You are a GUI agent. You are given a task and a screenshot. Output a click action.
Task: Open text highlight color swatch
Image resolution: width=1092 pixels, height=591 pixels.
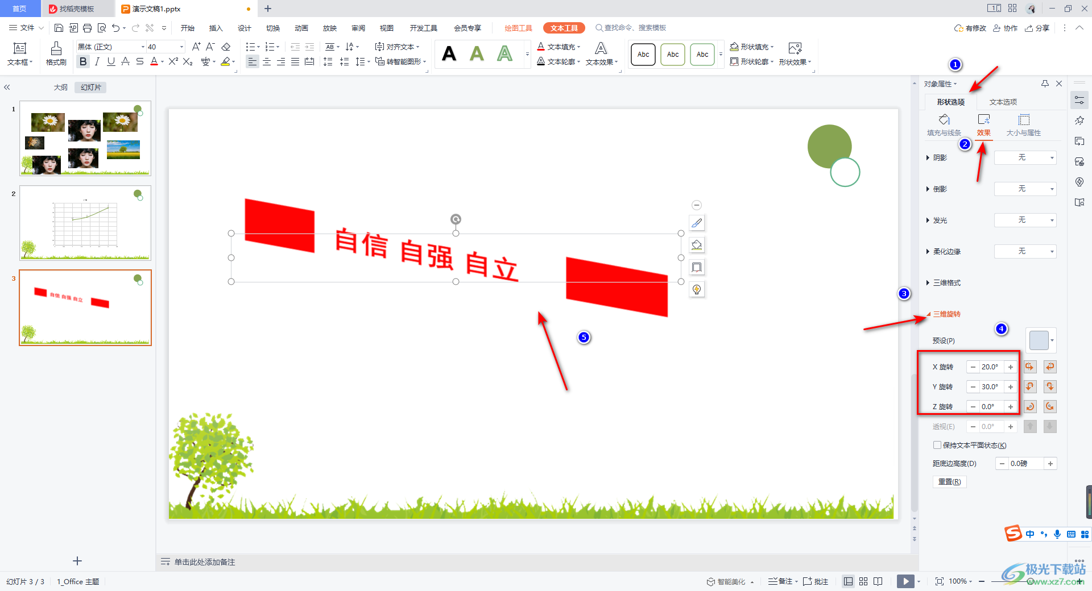[x=226, y=61]
